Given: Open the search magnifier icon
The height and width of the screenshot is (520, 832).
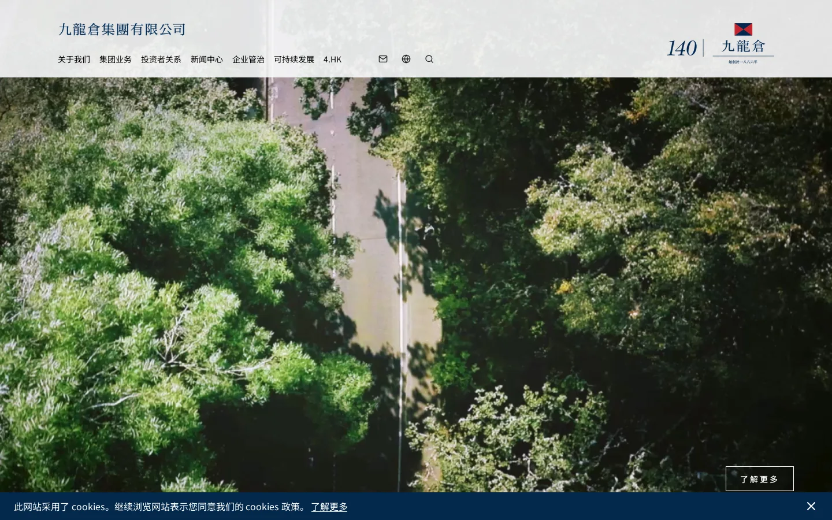Looking at the screenshot, I should tap(429, 59).
